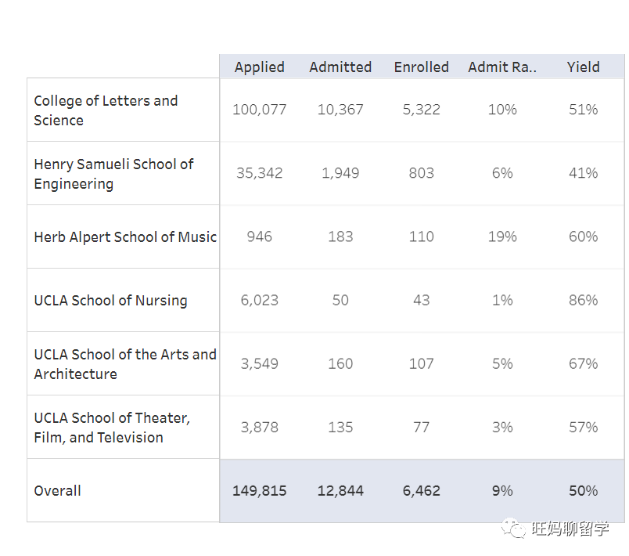Click the Yield column header
The height and width of the screenshot is (556, 629).
(x=584, y=67)
